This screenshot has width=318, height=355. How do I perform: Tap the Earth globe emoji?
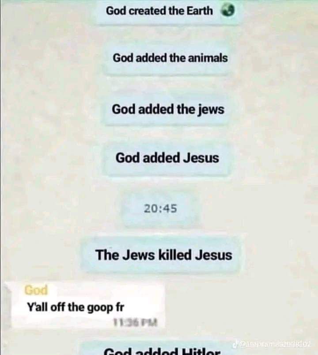(x=228, y=11)
